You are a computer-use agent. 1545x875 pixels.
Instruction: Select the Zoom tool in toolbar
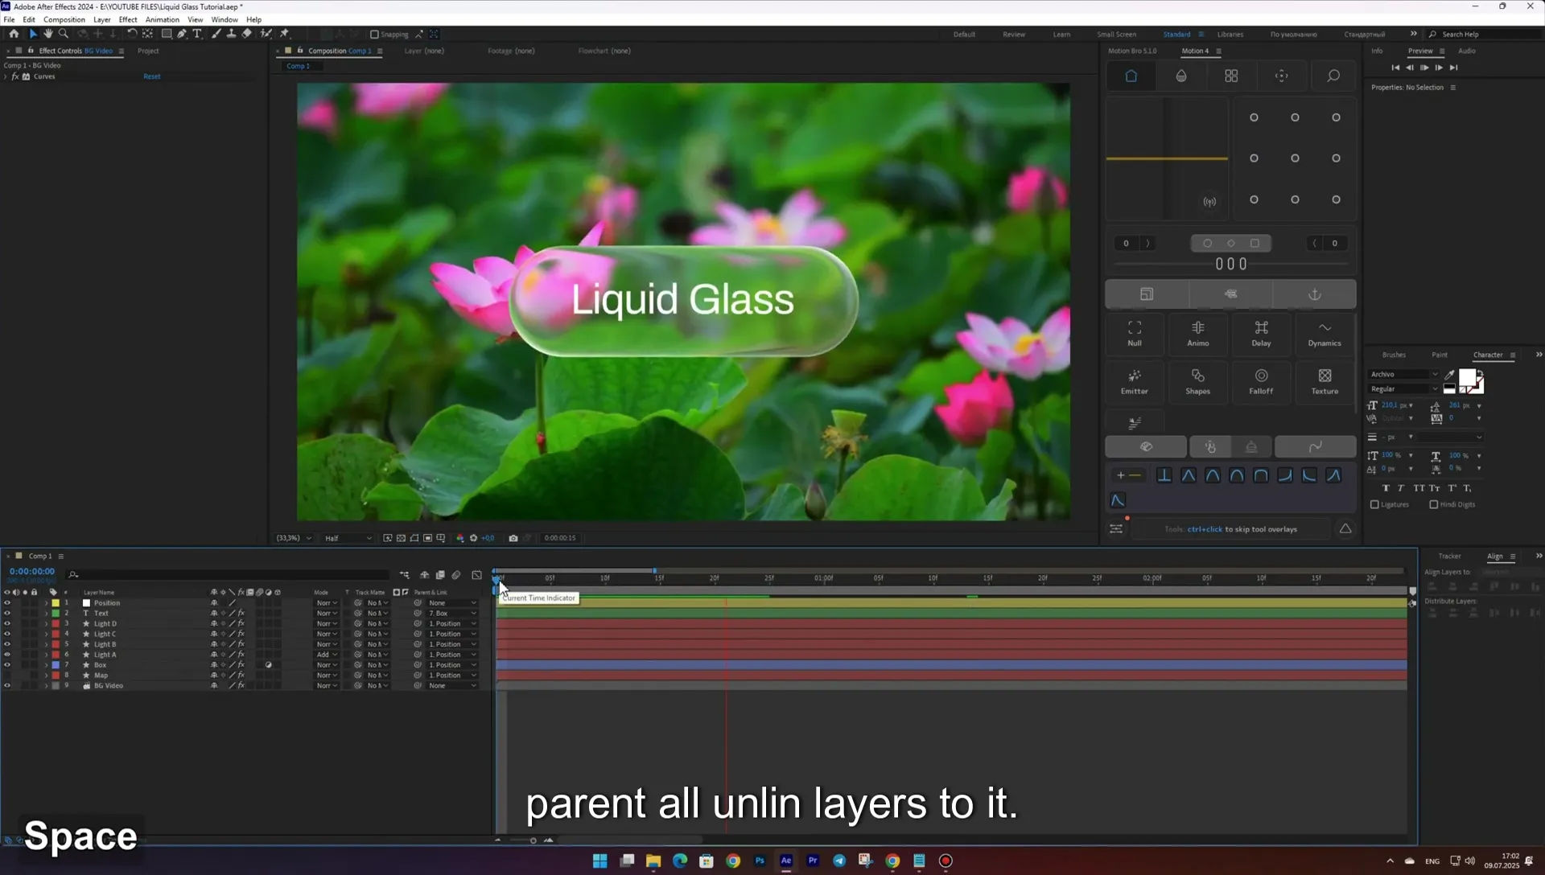pos(64,34)
